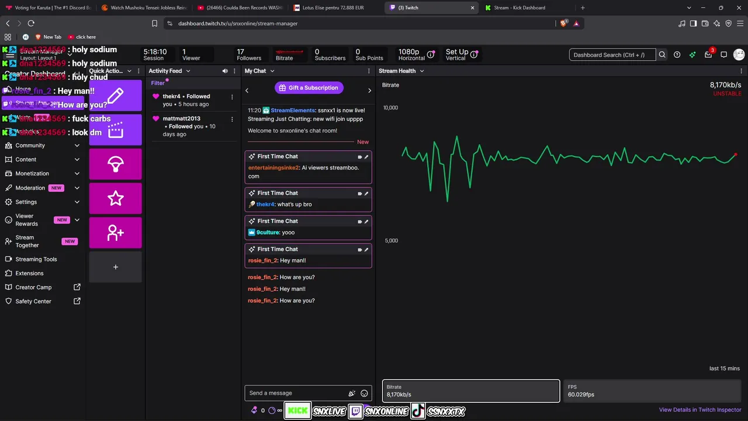
Task: Open the browser hamburger menu
Action: click(740, 23)
